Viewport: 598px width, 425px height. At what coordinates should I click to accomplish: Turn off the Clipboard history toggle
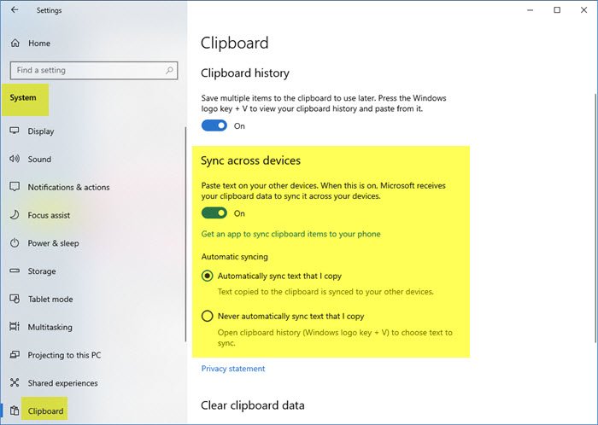tap(214, 125)
